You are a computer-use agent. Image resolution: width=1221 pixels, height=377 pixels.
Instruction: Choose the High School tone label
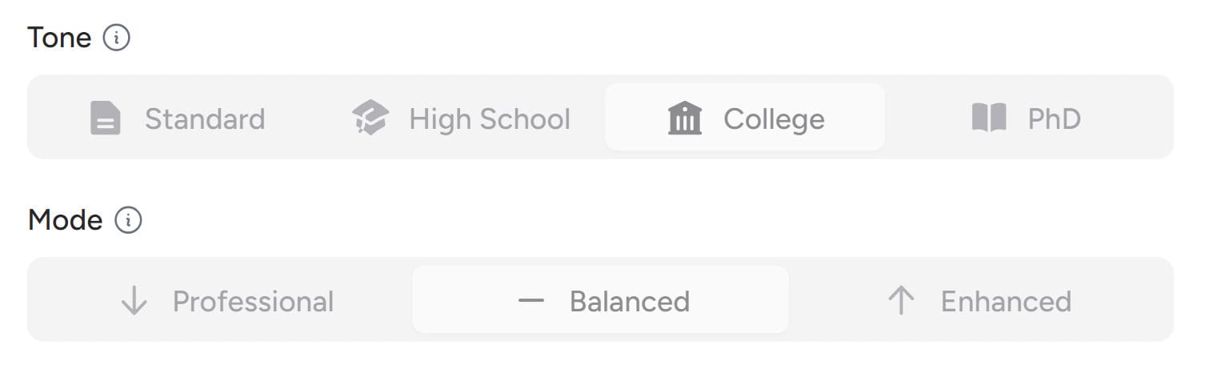pyautogui.click(x=490, y=119)
